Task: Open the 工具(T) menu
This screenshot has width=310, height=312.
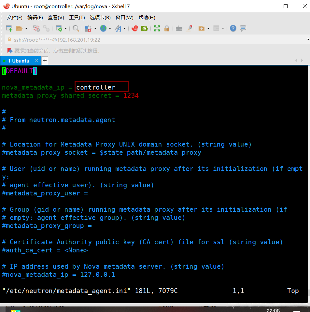Action: tap(77, 18)
